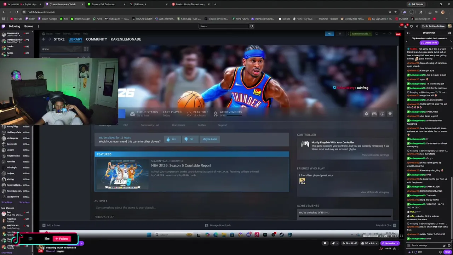Toggle fullscreen on the video player

401,236
